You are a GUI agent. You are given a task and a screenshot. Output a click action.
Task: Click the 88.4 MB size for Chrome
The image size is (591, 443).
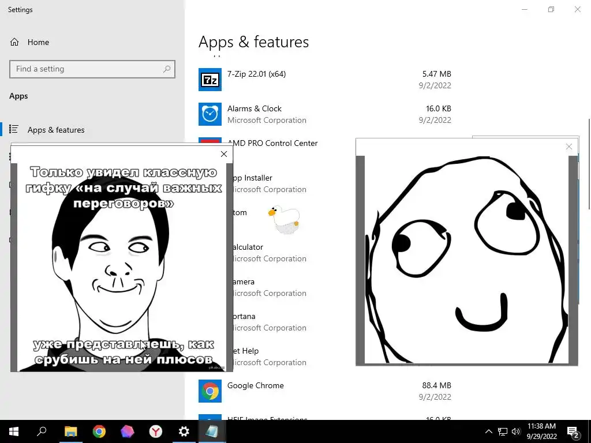[436, 385]
